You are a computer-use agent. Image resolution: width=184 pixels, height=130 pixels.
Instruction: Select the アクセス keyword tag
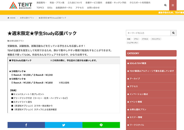pos(145,39)
